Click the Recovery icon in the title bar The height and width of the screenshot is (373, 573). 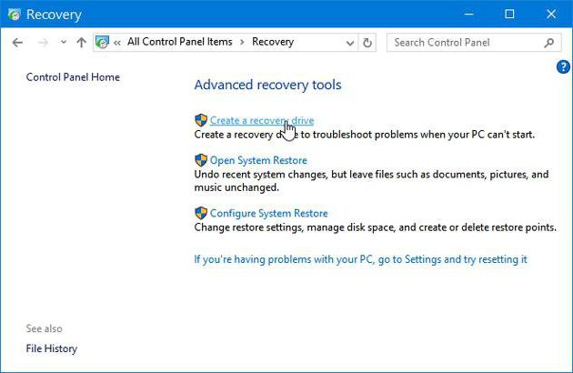pyautogui.click(x=15, y=15)
